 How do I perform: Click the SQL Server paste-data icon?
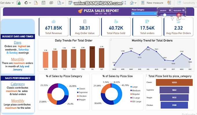(x=36, y=3)
